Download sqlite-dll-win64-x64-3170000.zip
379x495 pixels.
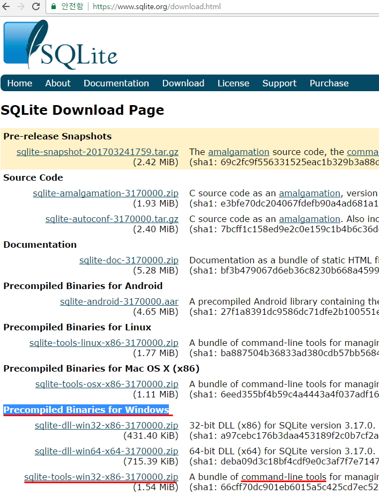(x=107, y=451)
